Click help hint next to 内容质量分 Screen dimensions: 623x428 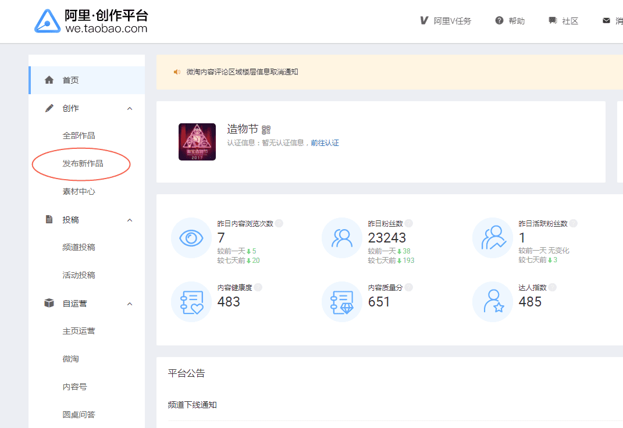point(409,287)
